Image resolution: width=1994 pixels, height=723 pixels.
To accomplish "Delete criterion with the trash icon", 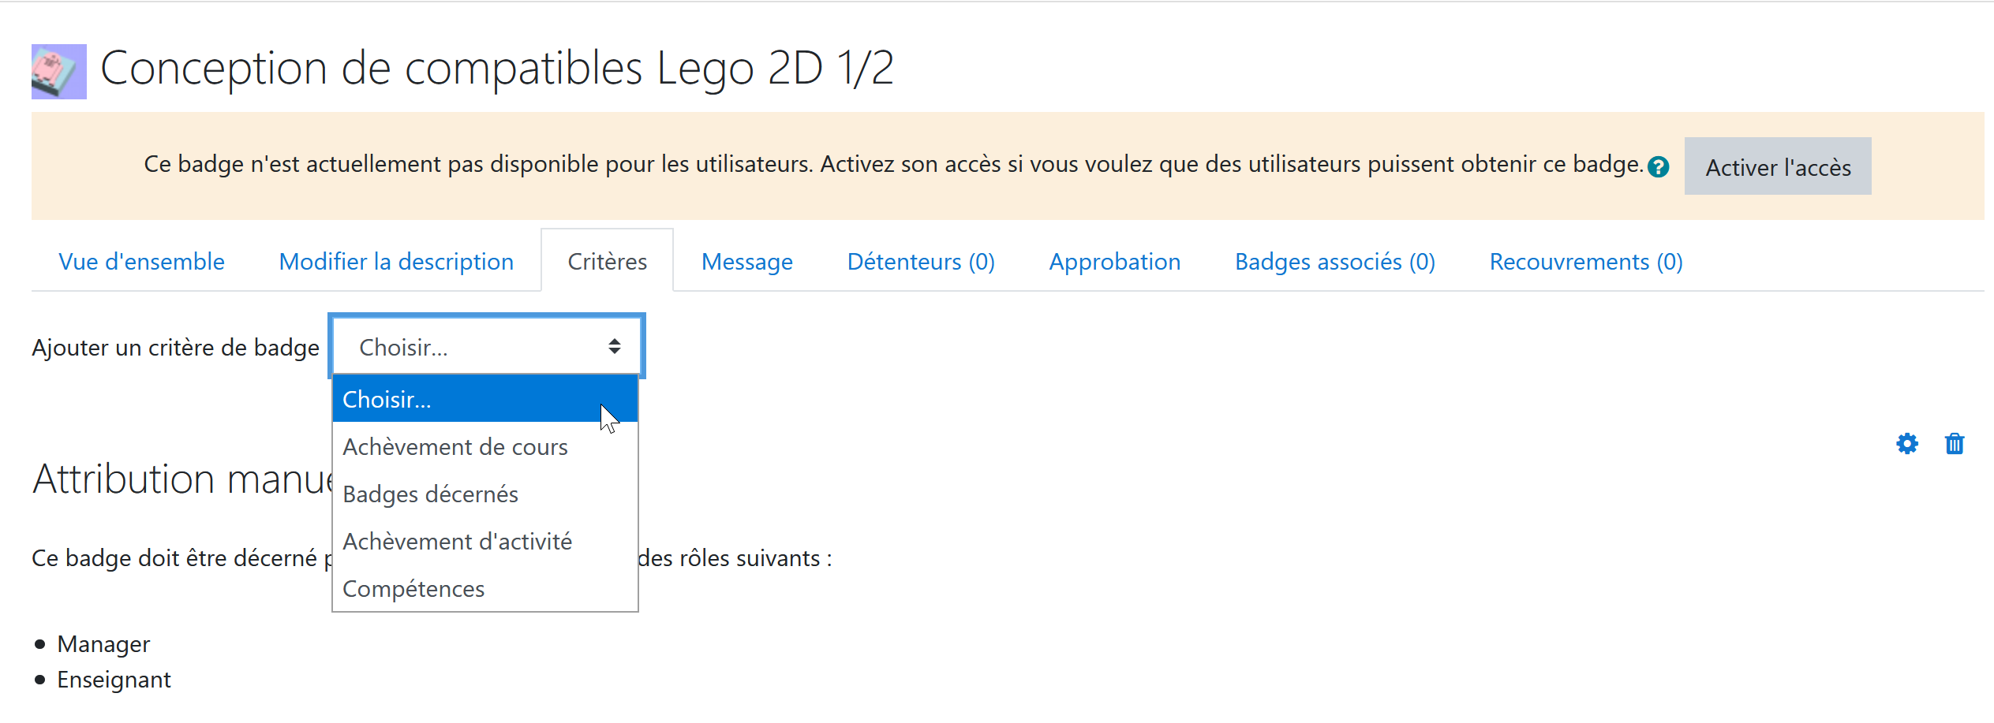I will click(x=1954, y=444).
